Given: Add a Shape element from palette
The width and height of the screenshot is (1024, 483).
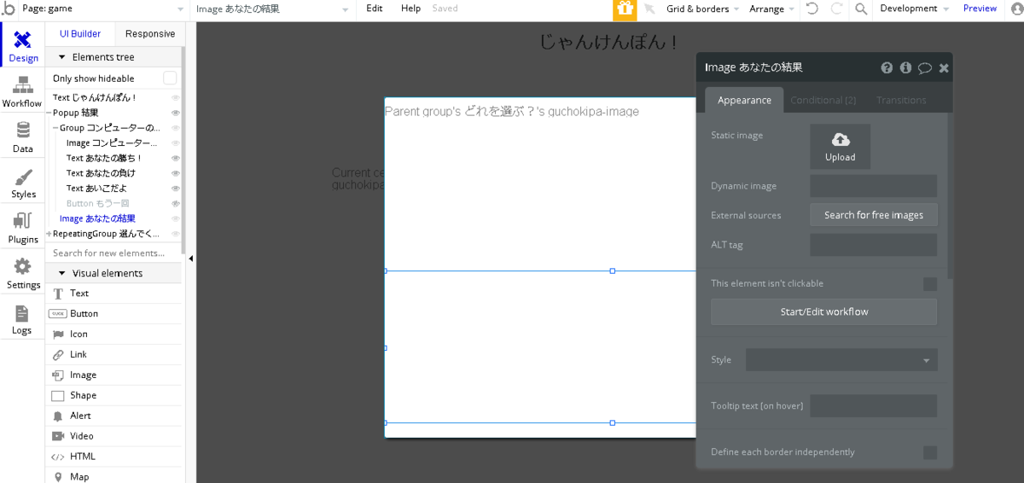Looking at the screenshot, I should pos(114,396).
